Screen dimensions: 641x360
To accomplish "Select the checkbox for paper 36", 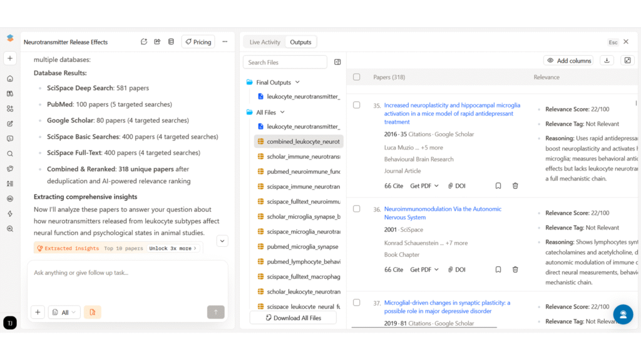I will [x=357, y=209].
